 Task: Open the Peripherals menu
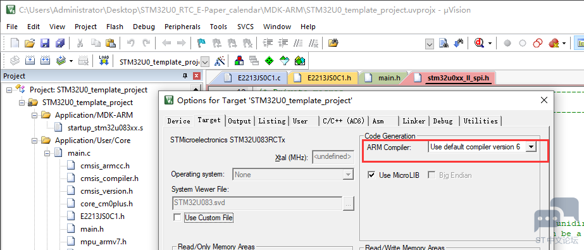[182, 27]
